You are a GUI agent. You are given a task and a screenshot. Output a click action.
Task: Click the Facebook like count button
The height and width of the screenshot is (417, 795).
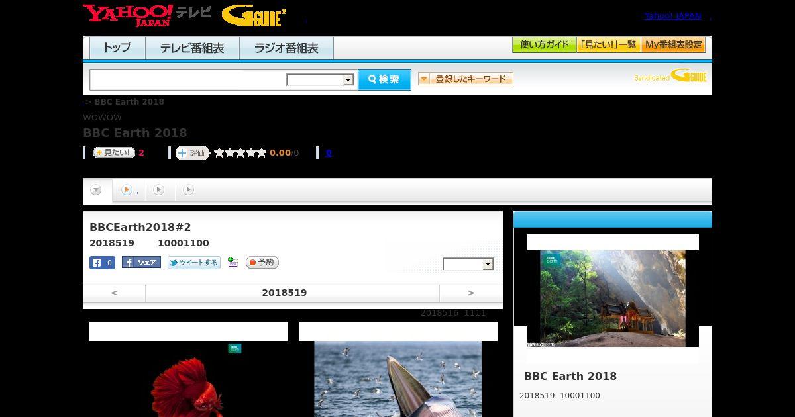(x=103, y=263)
